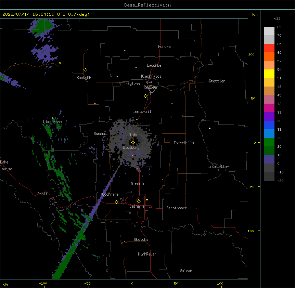Click the yellow 54 dBZ legend swatch
Image resolution: width=295 pixels, height=288 pixels.
click(x=269, y=74)
